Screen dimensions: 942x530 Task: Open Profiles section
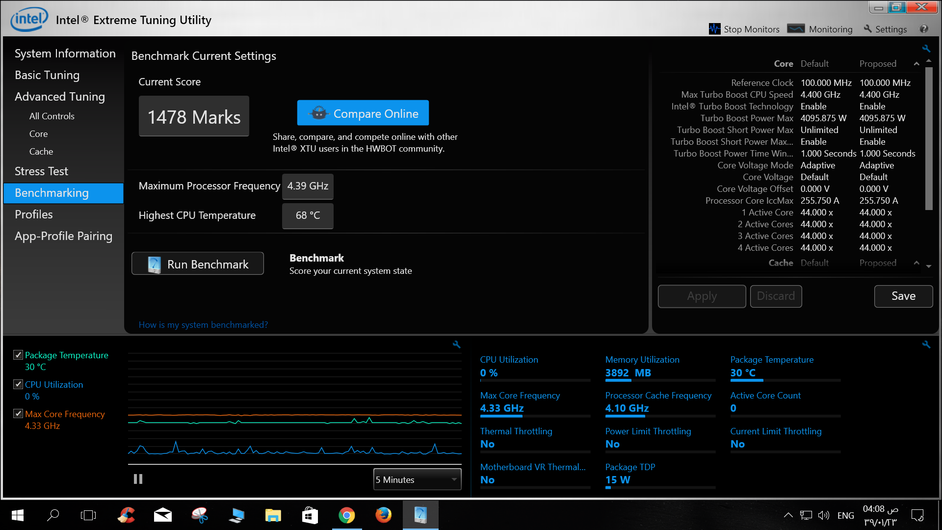(34, 214)
